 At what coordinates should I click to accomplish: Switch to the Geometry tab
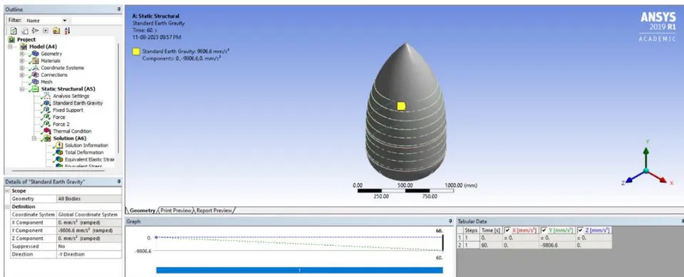[142, 210]
